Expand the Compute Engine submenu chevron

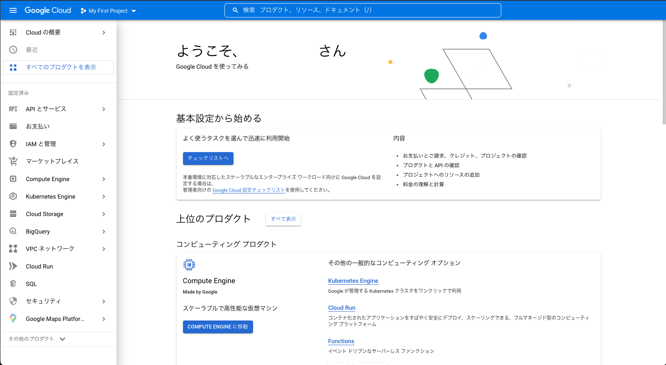click(104, 179)
